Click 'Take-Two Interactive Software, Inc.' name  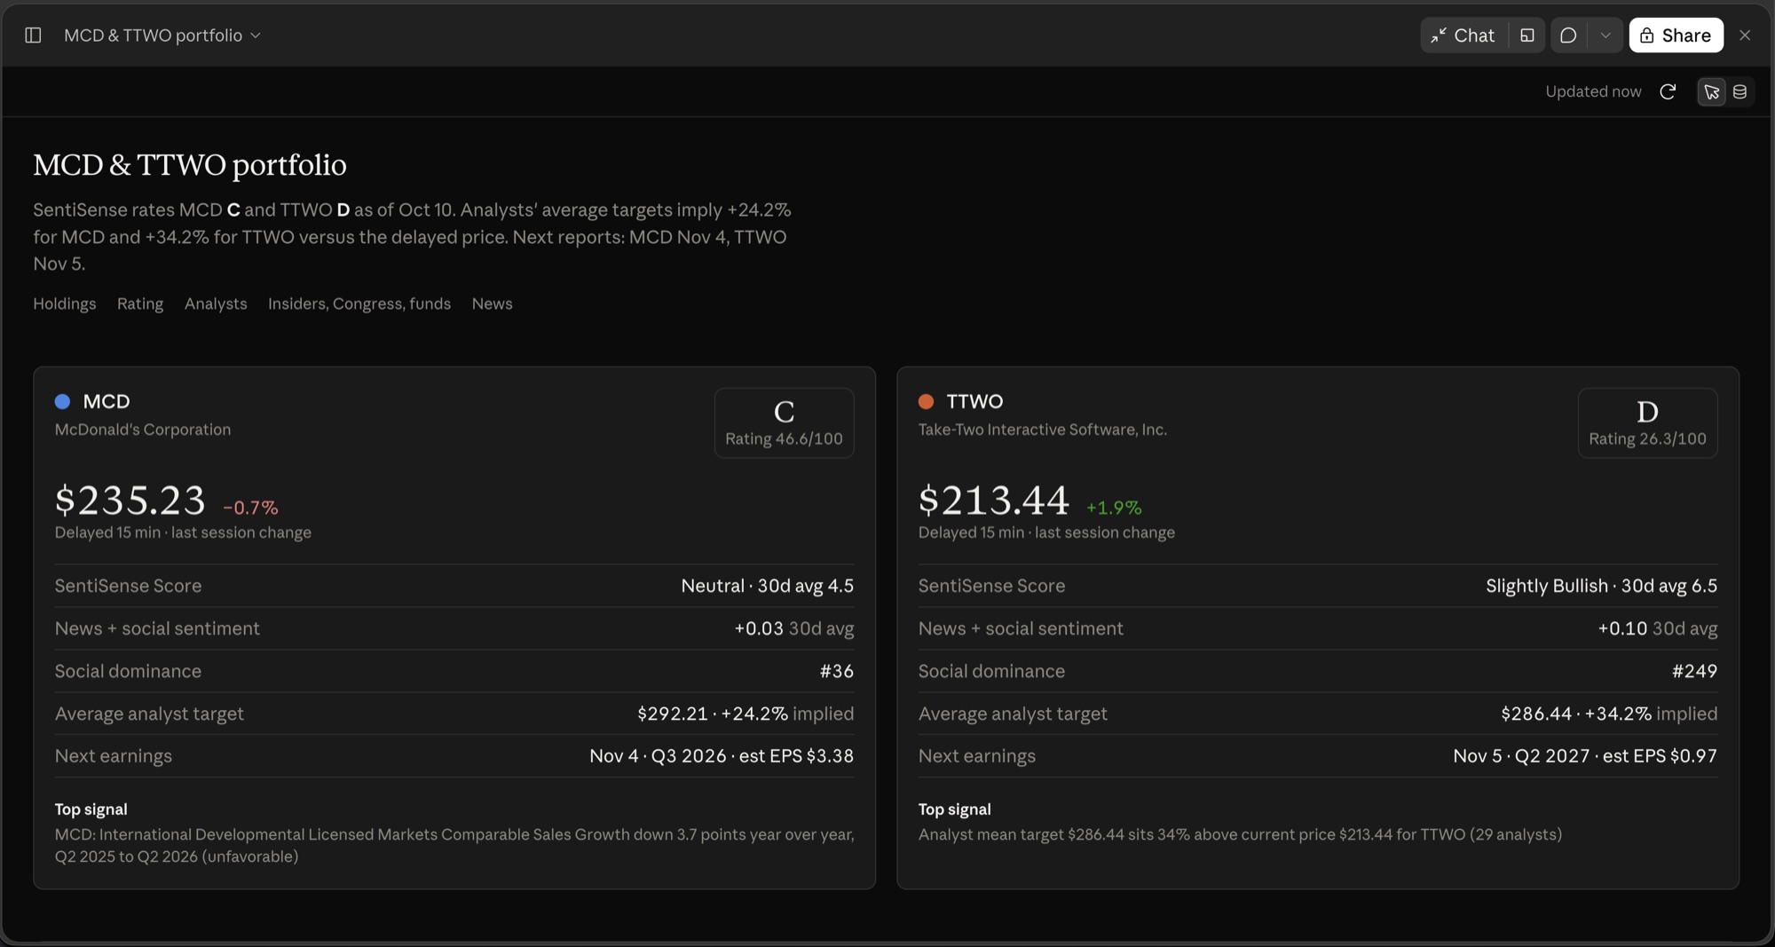tap(1043, 430)
